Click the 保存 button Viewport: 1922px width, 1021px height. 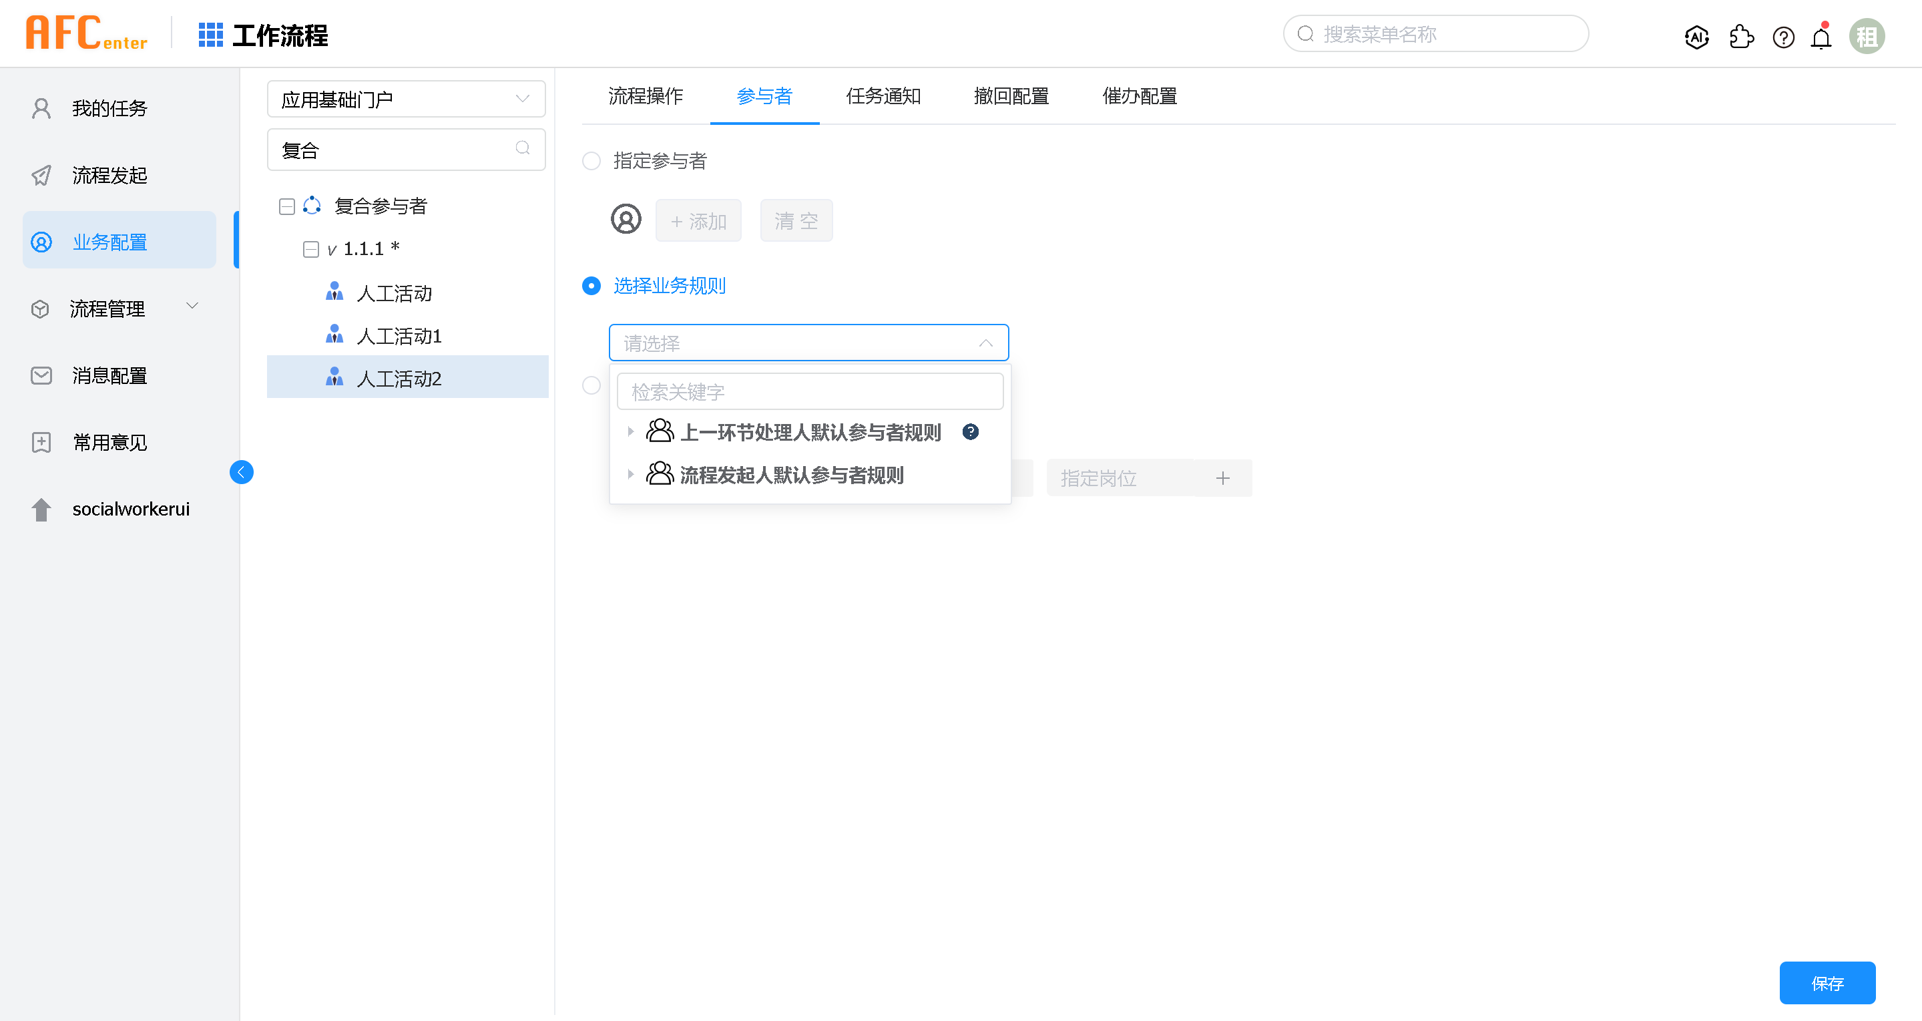[1827, 983]
